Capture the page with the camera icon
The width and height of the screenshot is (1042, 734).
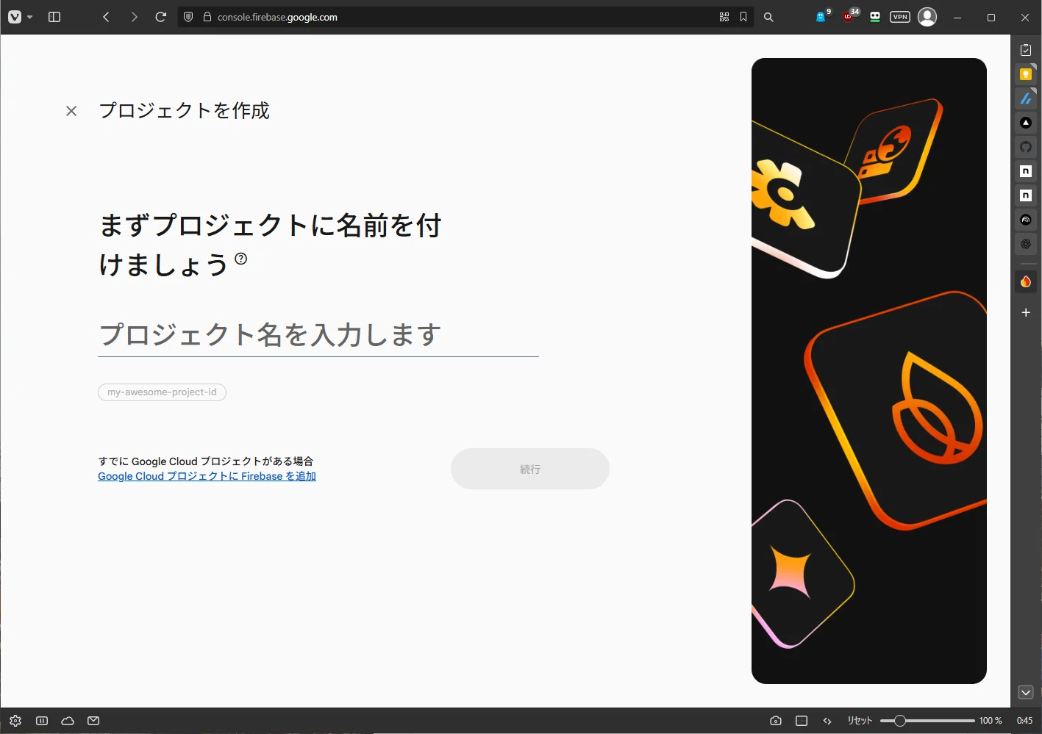[776, 721]
